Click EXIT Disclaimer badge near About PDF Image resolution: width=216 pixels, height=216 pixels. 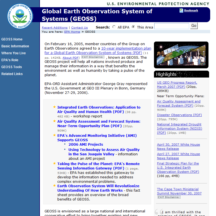click(93, 57)
